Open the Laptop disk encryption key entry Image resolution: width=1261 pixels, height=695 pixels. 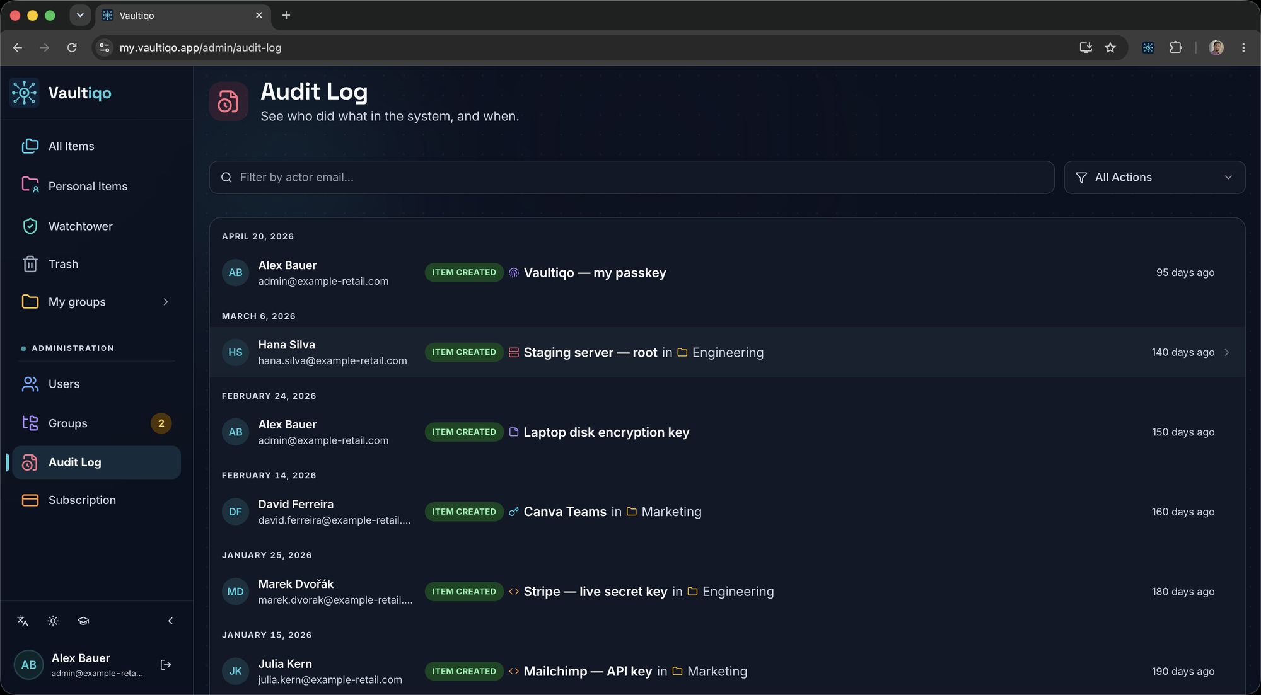(x=606, y=432)
